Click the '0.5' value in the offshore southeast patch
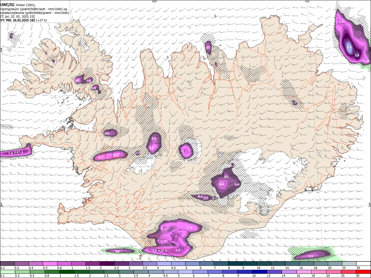This screenshot has width=371, height=278. tap(311, 256)
